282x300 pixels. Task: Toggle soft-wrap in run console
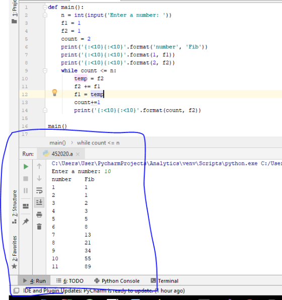point(39,191)
